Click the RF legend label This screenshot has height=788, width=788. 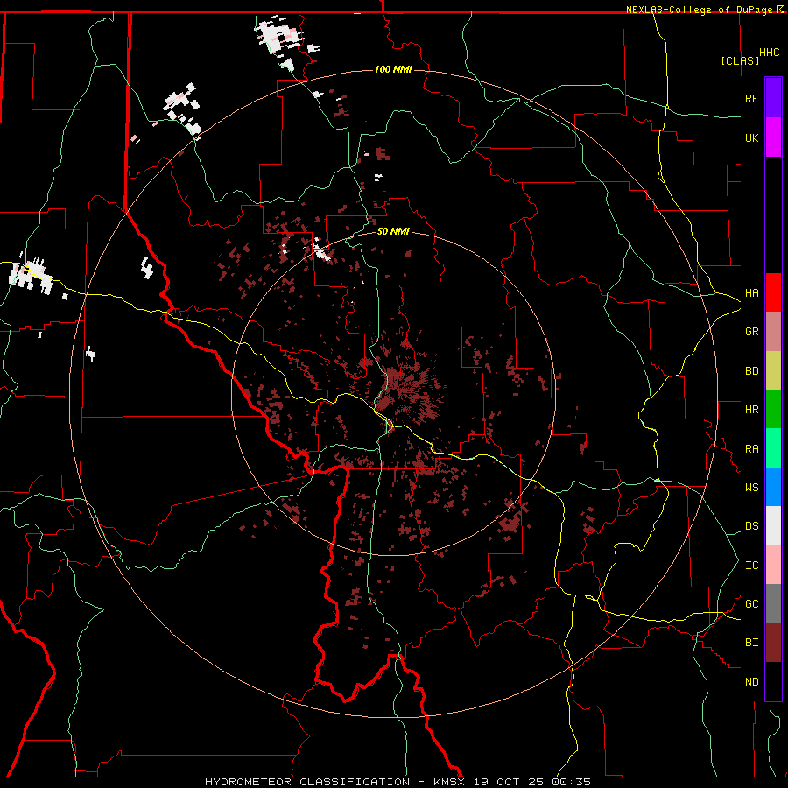click(751, 98)
